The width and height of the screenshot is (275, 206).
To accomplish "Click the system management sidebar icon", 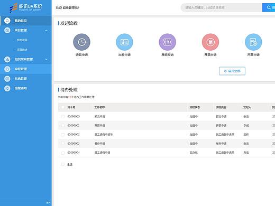I will 7,79.
